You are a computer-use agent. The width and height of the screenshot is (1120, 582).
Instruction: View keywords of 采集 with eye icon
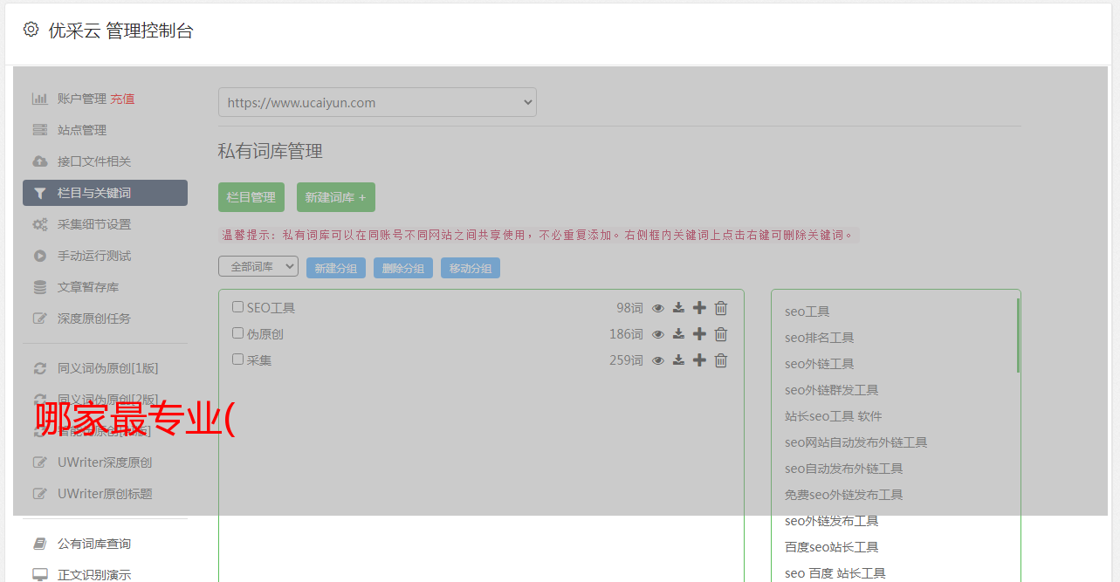tap(658, 360)
